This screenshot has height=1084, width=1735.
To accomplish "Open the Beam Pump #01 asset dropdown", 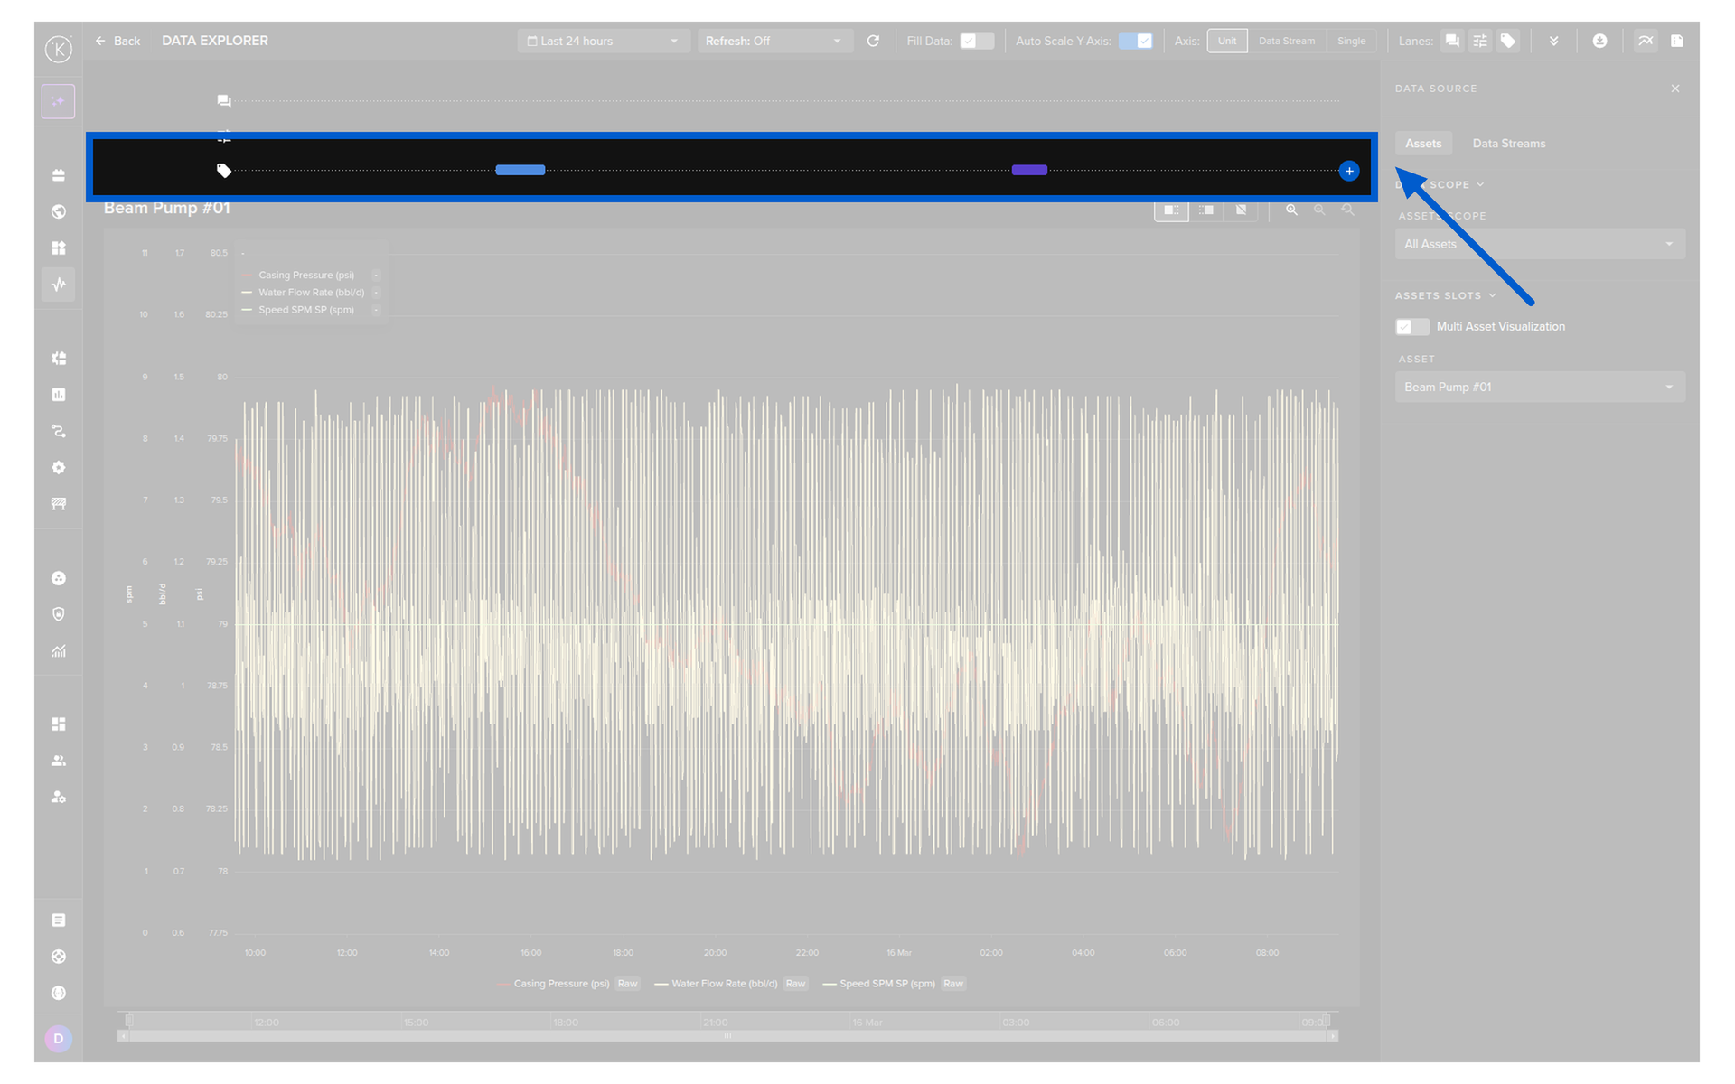I will [1539, 387].
